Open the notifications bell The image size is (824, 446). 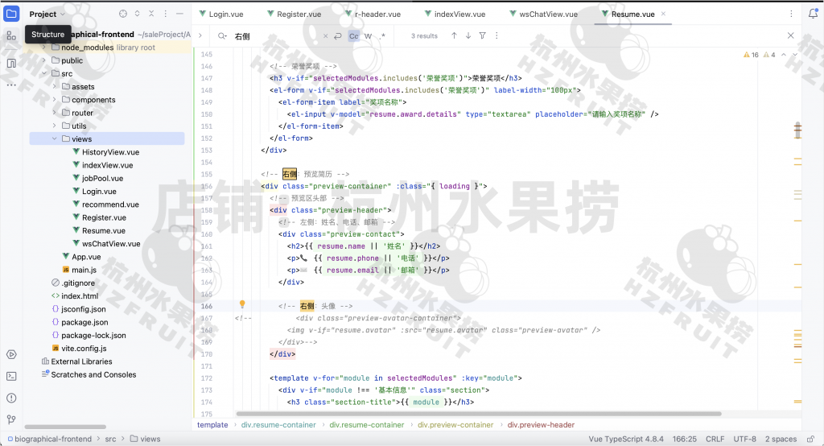[813, 14]
